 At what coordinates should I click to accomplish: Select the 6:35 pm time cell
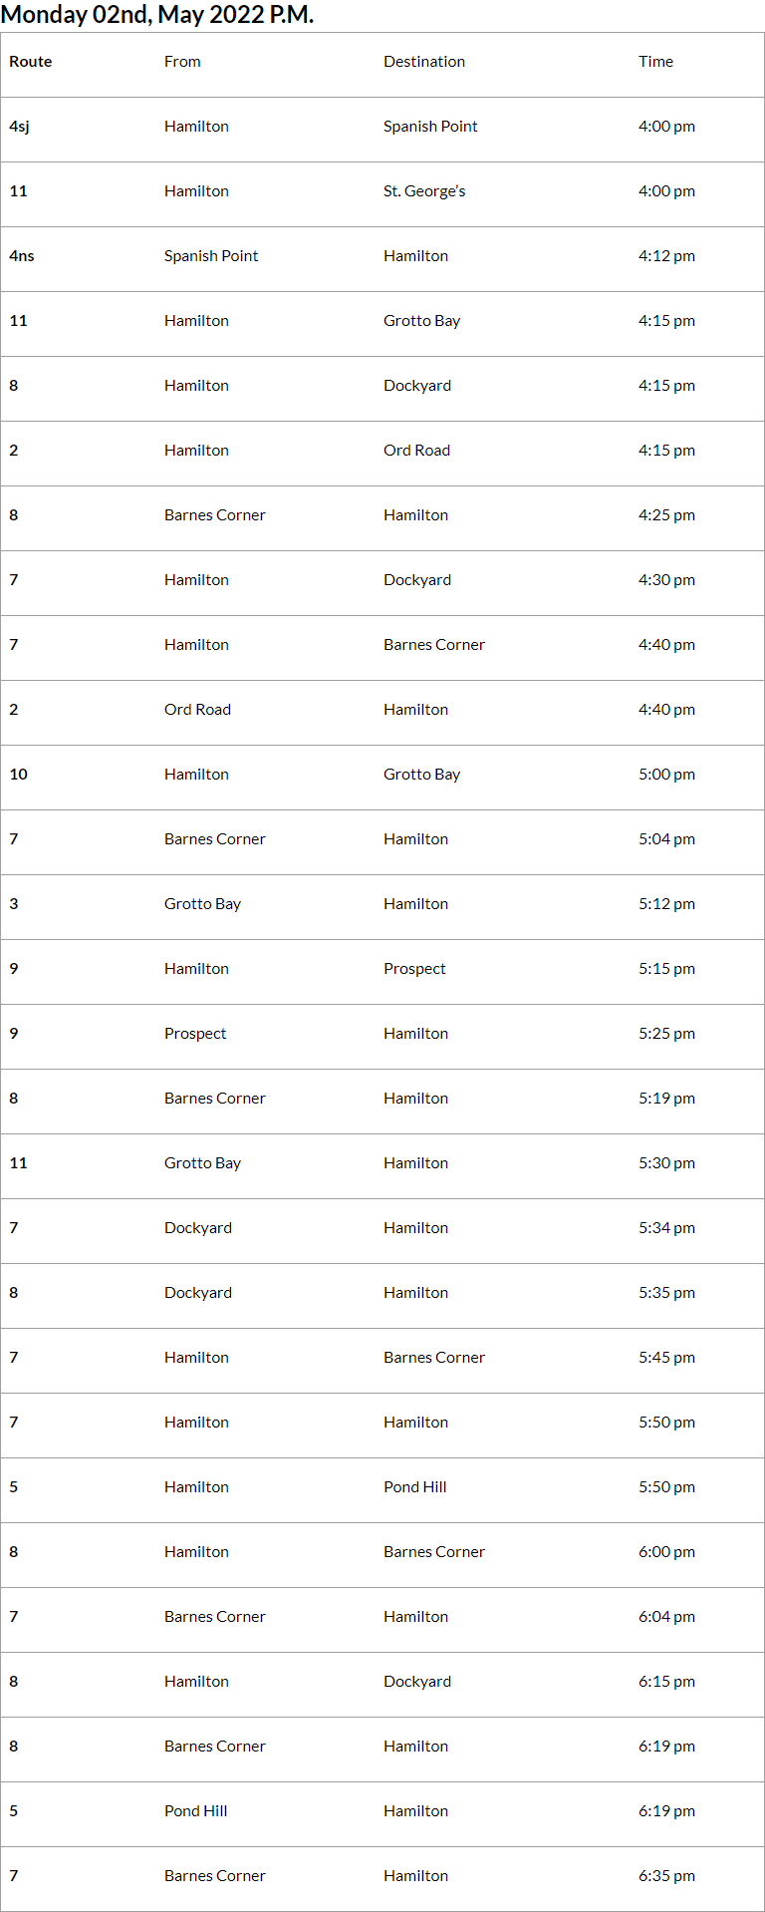tap(666, 1876)
